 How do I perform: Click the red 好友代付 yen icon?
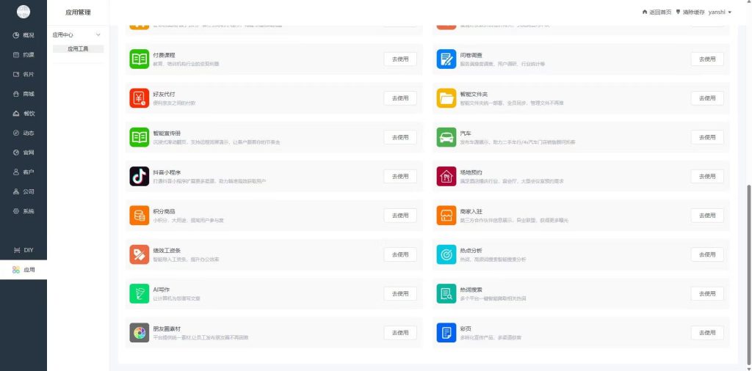[139, 98]
